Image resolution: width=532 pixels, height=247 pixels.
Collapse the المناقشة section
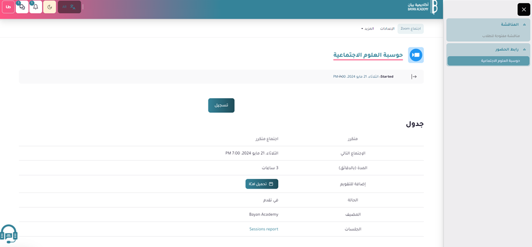(524, 25)
